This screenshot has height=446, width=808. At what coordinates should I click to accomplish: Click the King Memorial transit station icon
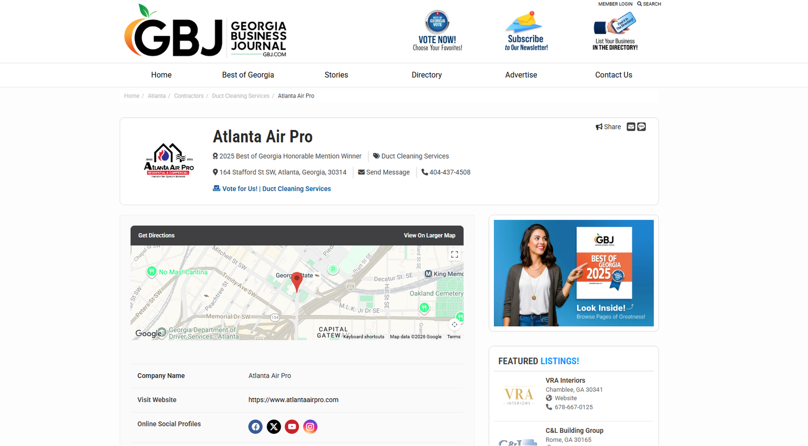point(428,274)
